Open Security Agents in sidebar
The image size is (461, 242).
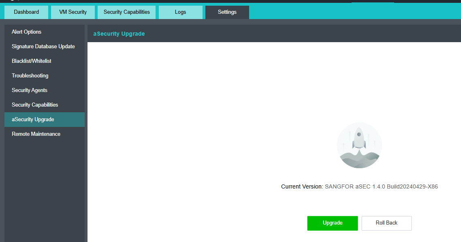(30, 90)
